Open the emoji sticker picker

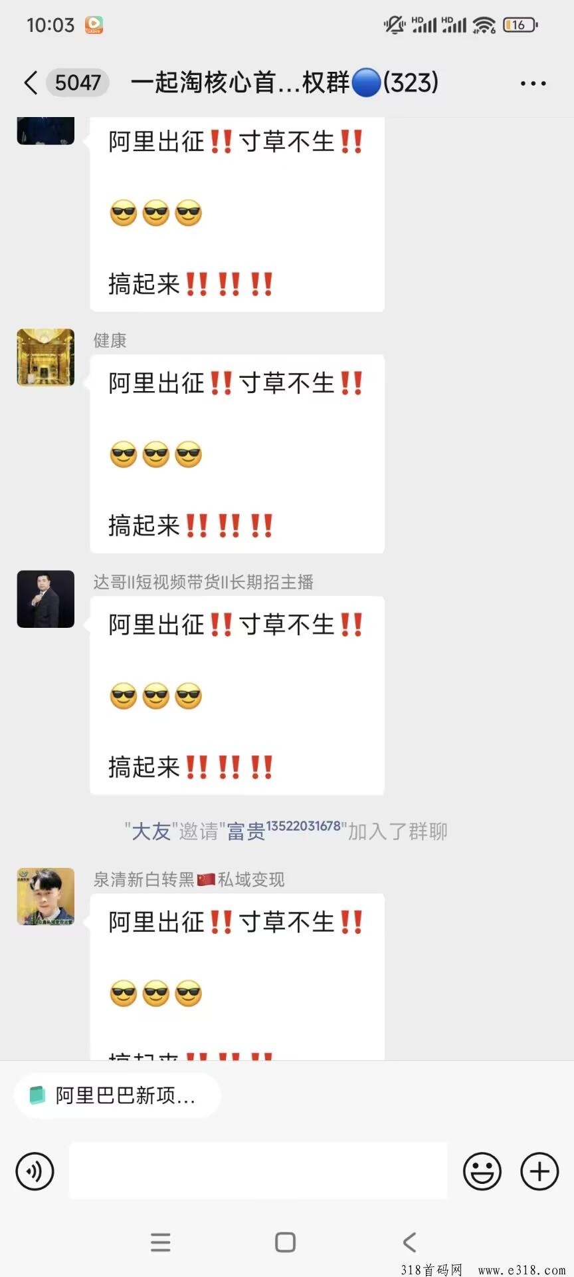pos(482,1171)
